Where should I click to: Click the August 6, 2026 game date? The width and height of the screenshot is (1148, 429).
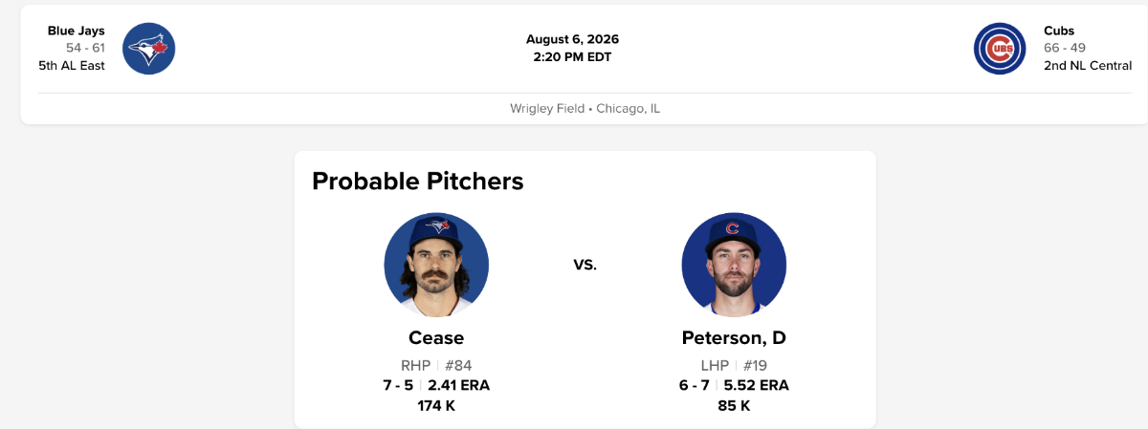point(572,39)
